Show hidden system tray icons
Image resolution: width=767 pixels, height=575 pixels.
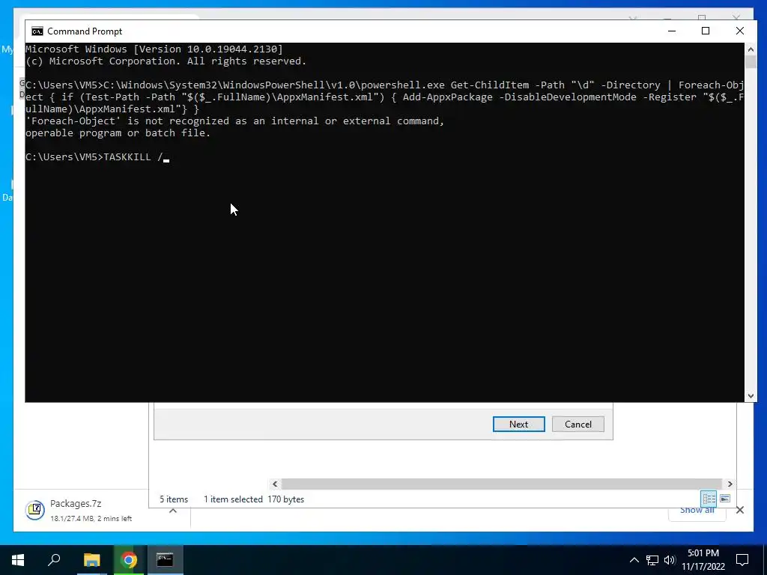(634, 560)
